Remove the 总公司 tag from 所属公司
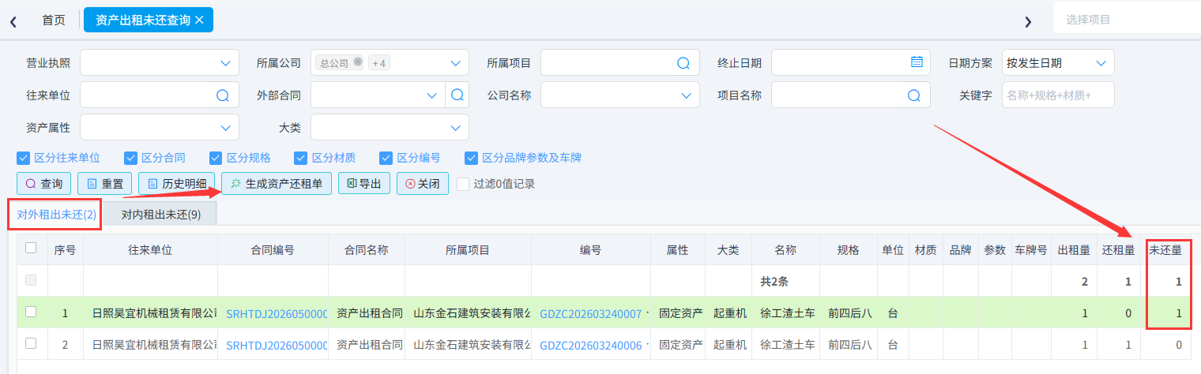This screenshot has width=1201, height=374. [358, 62]
